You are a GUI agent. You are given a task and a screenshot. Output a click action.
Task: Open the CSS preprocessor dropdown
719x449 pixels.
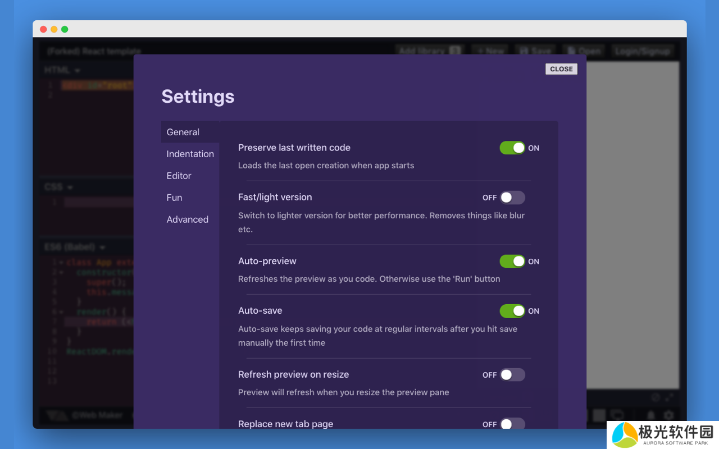[58, 187]
